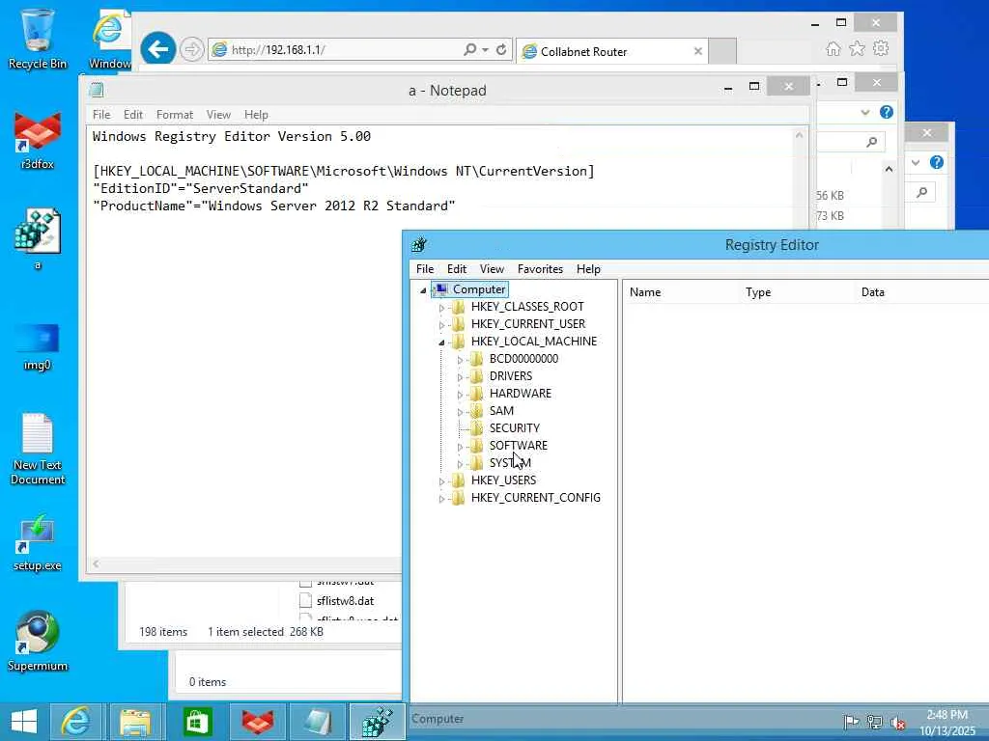Select the New Text Document desktop icon
The image size is (989, 741).
tap(38, 448)
